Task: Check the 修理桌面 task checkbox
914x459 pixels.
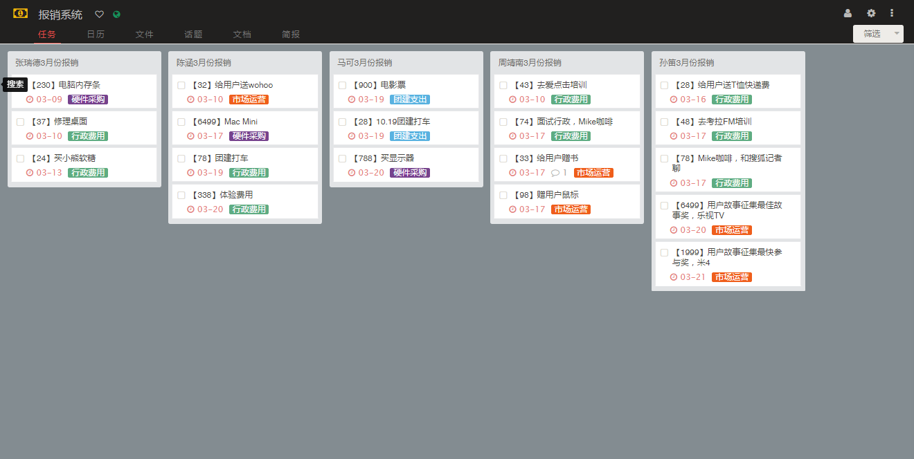Action: tap(20, 122)
